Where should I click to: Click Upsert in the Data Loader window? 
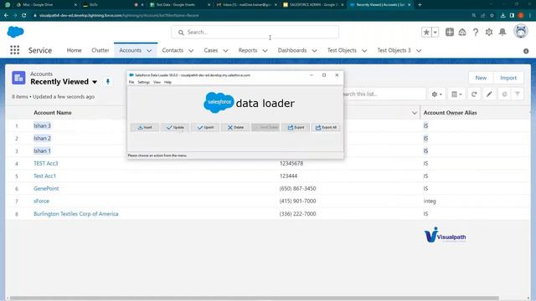[x=205, y=127]
